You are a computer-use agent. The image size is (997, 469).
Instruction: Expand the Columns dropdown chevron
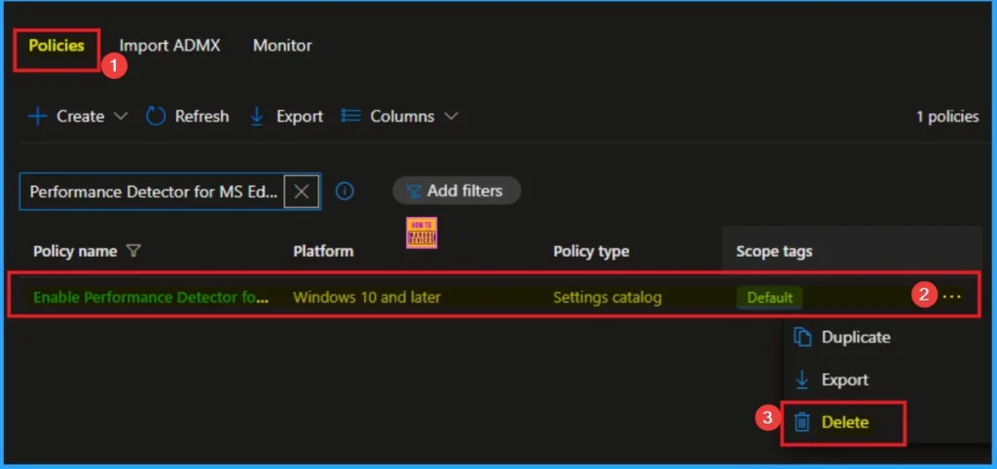click(x=451, y=117)
